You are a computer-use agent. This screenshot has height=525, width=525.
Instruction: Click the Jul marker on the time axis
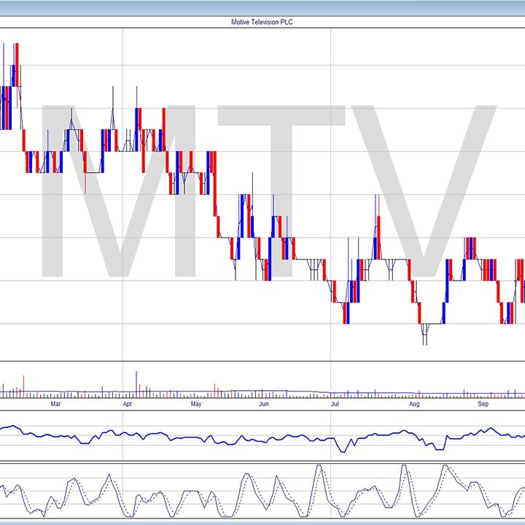335,402
